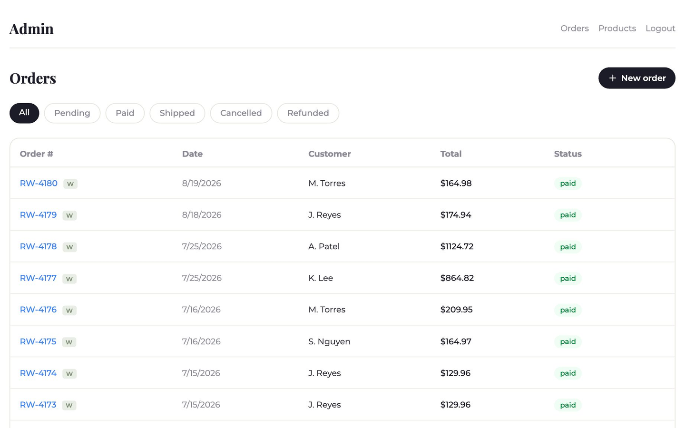Click the W badge next to RW-4179

(69, 215)
